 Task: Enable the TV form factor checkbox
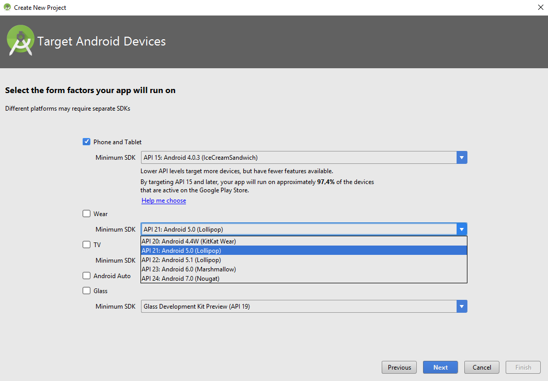[x=86, y=245]
